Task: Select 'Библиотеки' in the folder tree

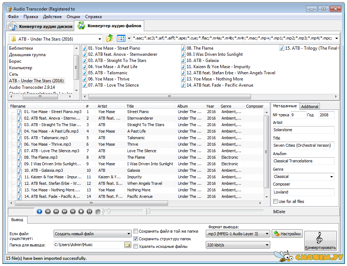Action: pos(21,48)
